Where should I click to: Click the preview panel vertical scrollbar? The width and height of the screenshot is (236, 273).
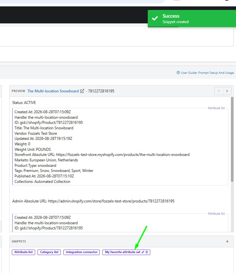pos(232,139)
